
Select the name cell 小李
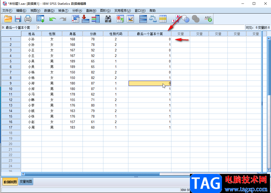31,106
